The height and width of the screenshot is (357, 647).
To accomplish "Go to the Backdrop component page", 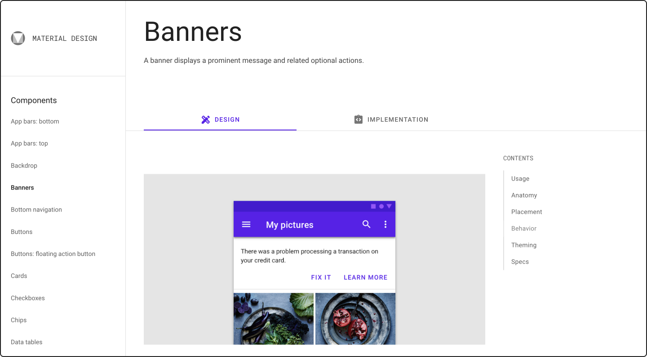I will [x=24, y=165].
